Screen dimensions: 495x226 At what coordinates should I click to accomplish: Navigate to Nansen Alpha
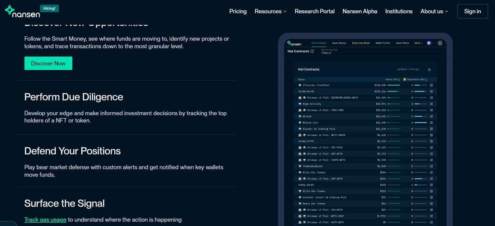pyautogui.click(x=360, y=11)
